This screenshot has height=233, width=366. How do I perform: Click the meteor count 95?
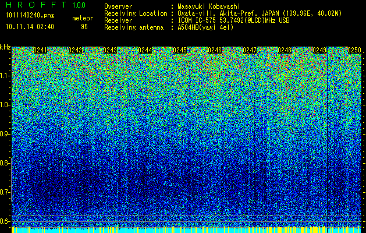pyautogui.click(x=84, y=27)
